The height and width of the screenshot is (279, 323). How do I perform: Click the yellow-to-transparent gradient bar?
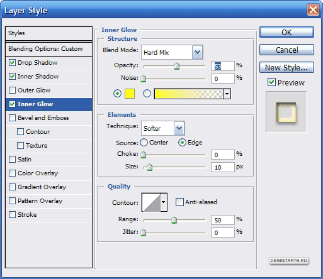[189, 94]
